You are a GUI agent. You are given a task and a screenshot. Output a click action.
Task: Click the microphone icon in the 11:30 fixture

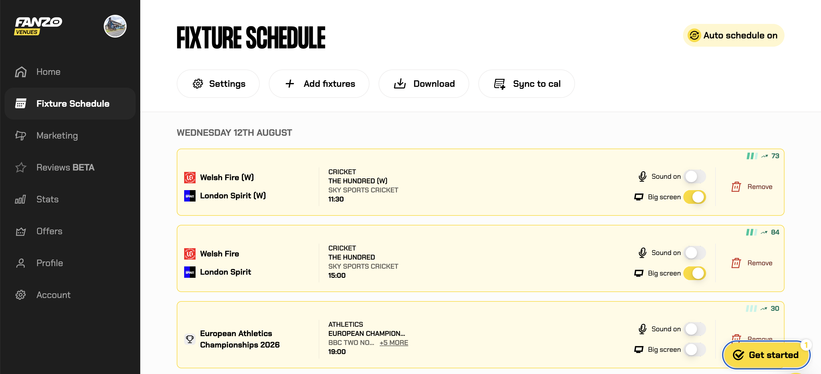click(642, 176)
